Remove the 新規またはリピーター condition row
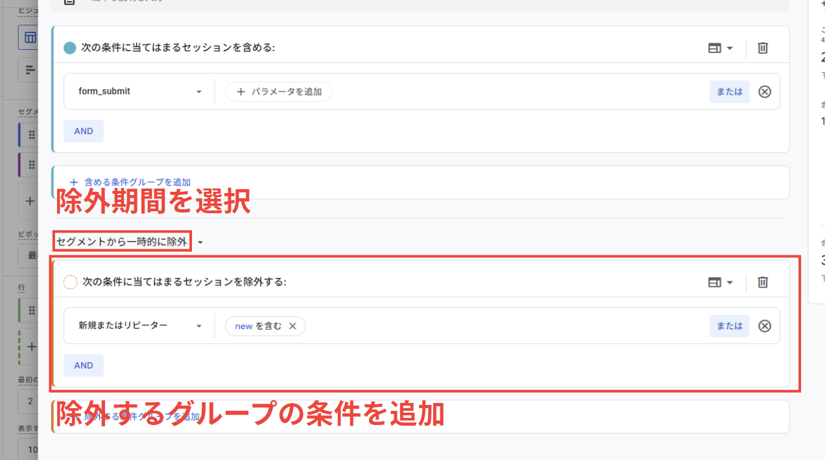The height and width of the screenshot is (460, 825). click(765, 326)
